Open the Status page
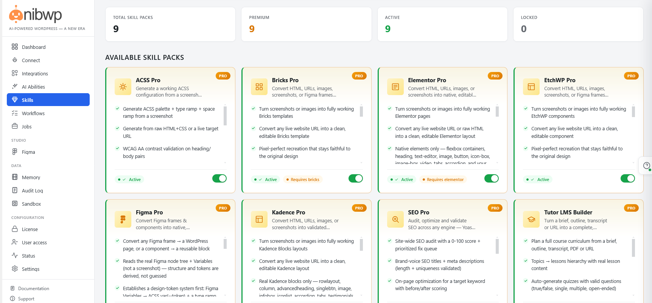652x303 pixels. (x=48, y=256)
